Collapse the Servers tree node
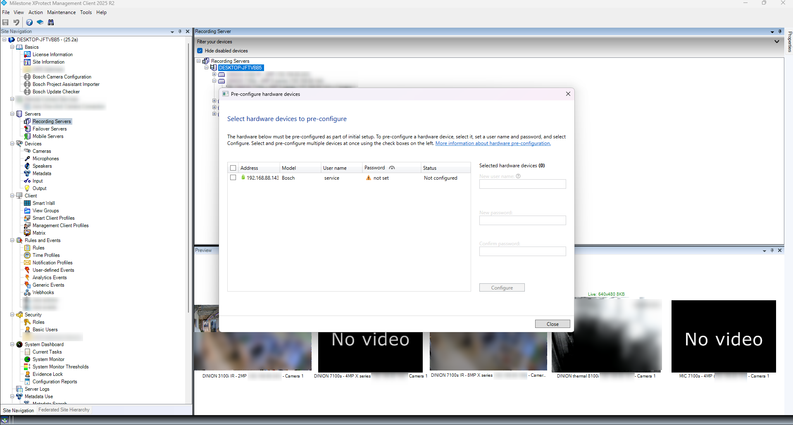793x425 pixels. (x=12, y=114)
